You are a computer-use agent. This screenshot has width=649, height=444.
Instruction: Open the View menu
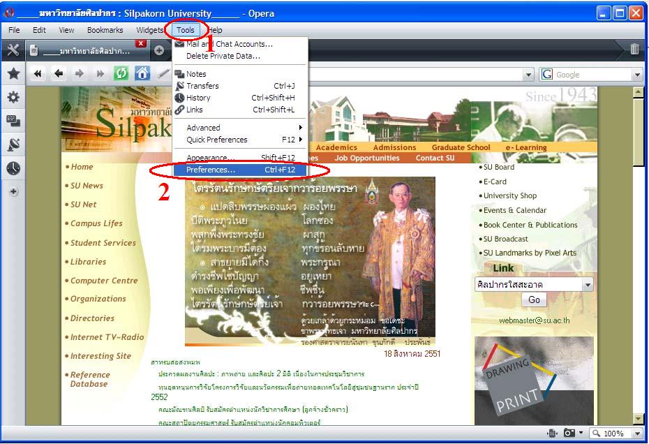tap(66, 30)
